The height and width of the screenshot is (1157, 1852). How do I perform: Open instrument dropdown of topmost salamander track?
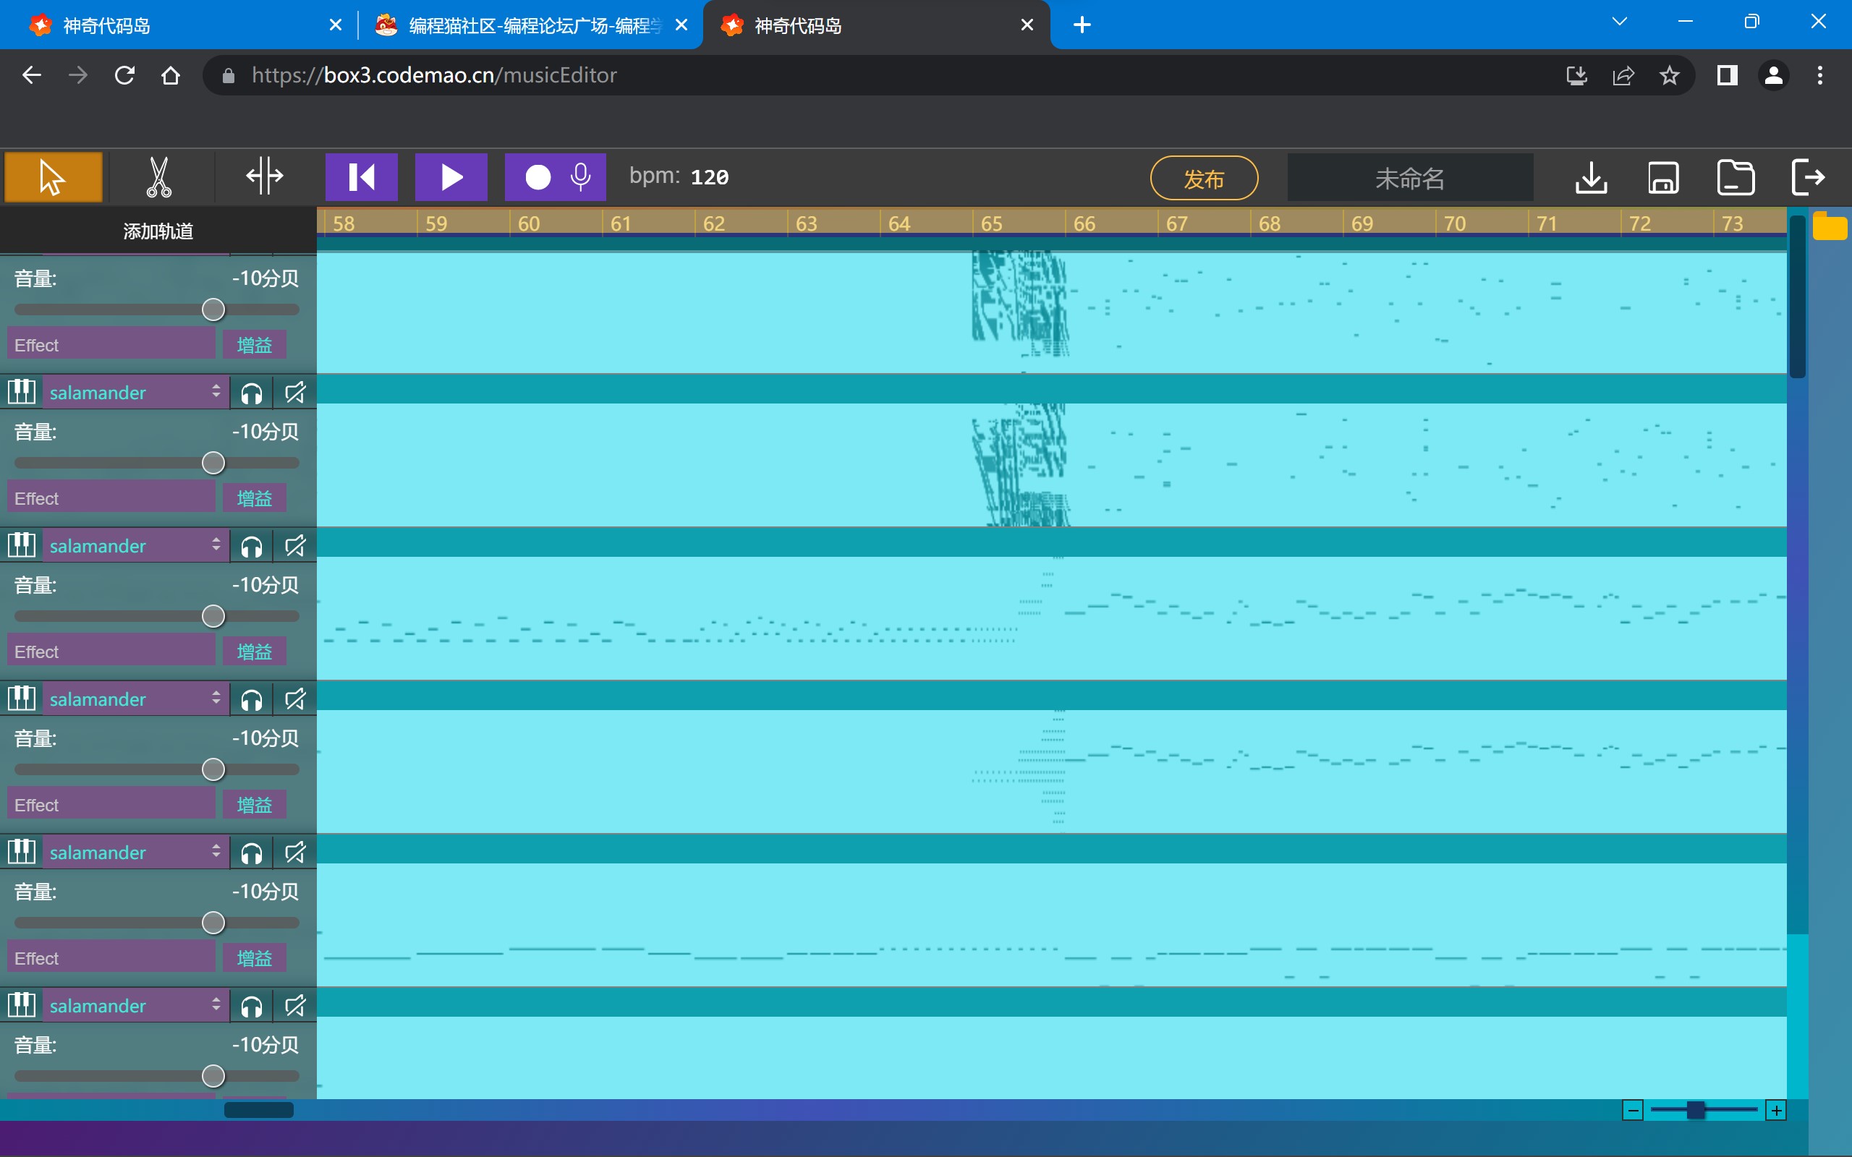coord(135,392)
